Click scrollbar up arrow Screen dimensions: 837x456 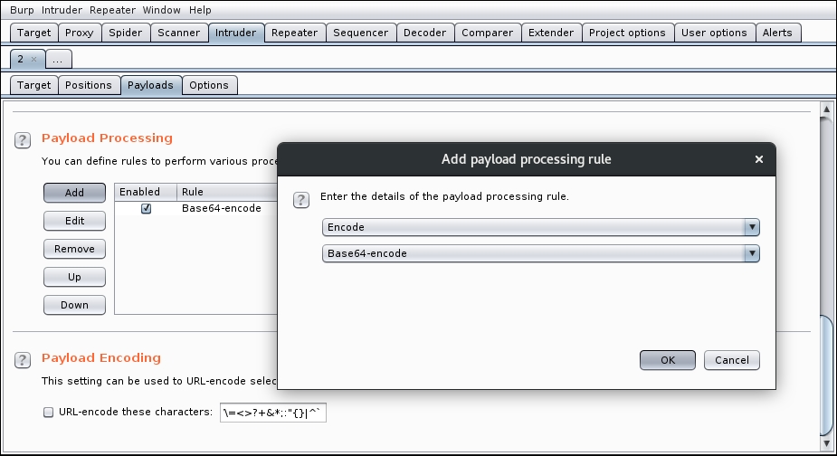click(826, 109)
